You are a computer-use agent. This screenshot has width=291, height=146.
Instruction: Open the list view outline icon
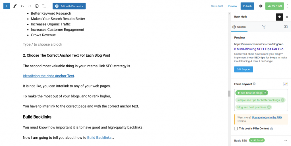(44, 6)
